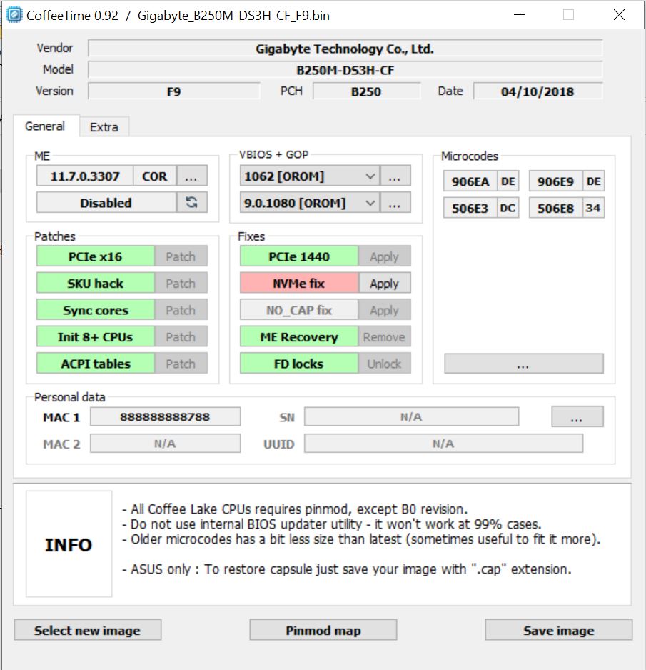Click the ME version 11.7.0.3307 field
The height and width of the screenshot is (670, 646).
pos(85,176)
